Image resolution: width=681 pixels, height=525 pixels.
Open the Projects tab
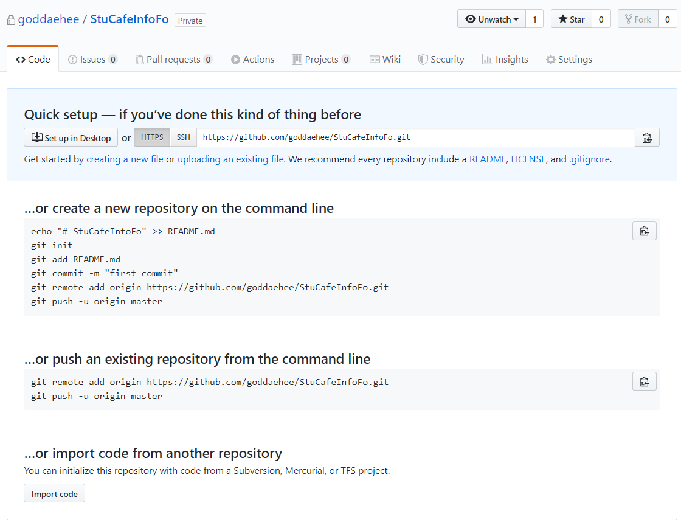coord(321,60)
